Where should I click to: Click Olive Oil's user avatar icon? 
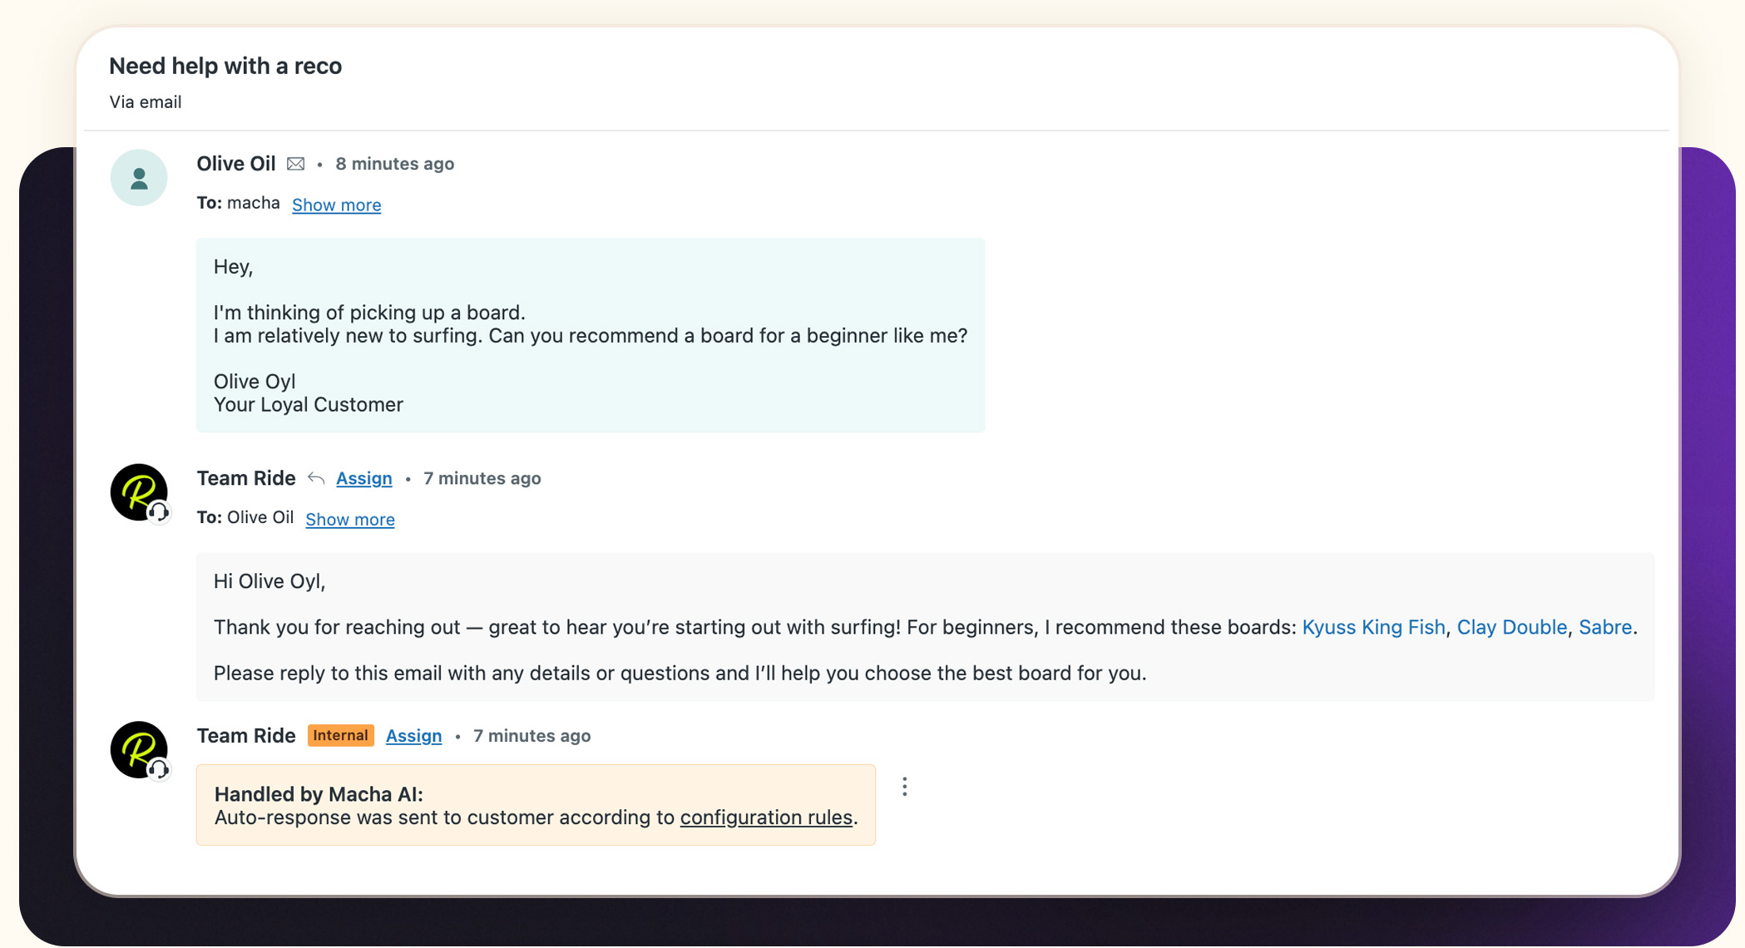(139, 178)
